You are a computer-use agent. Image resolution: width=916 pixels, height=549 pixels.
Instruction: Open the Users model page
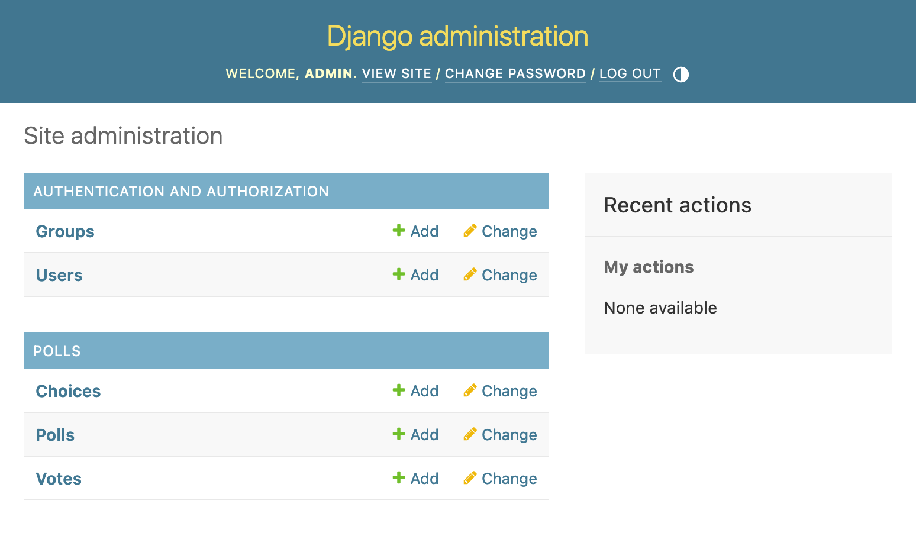point(59,274)
